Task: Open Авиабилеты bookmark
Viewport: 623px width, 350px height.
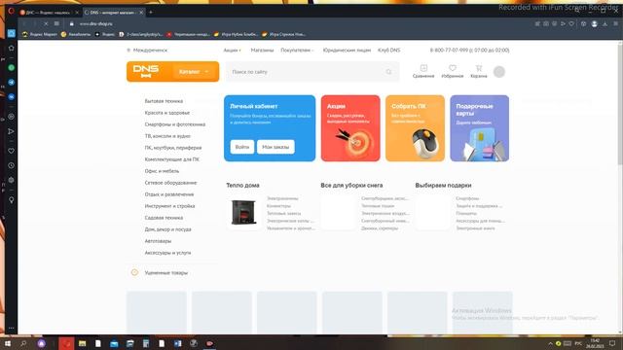Action: coord(76,35)
